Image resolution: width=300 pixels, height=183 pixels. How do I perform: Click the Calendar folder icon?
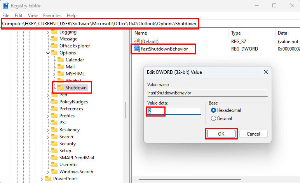point(60,60)
